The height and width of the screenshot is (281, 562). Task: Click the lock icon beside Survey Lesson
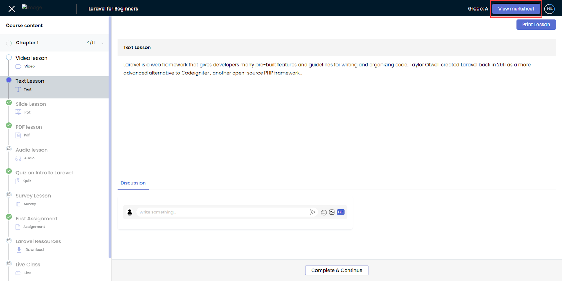[9, 194]
